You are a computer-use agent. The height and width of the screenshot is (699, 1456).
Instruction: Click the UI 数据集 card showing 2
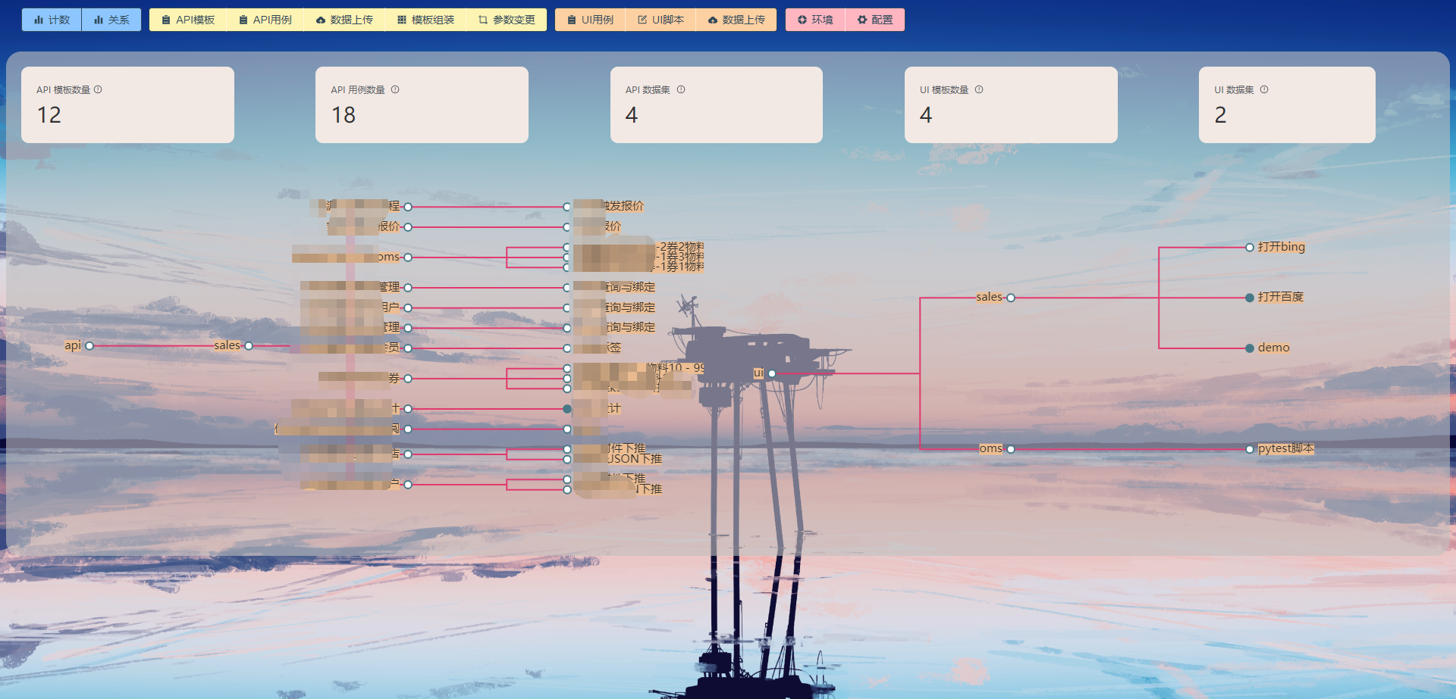click(1287, 105)
